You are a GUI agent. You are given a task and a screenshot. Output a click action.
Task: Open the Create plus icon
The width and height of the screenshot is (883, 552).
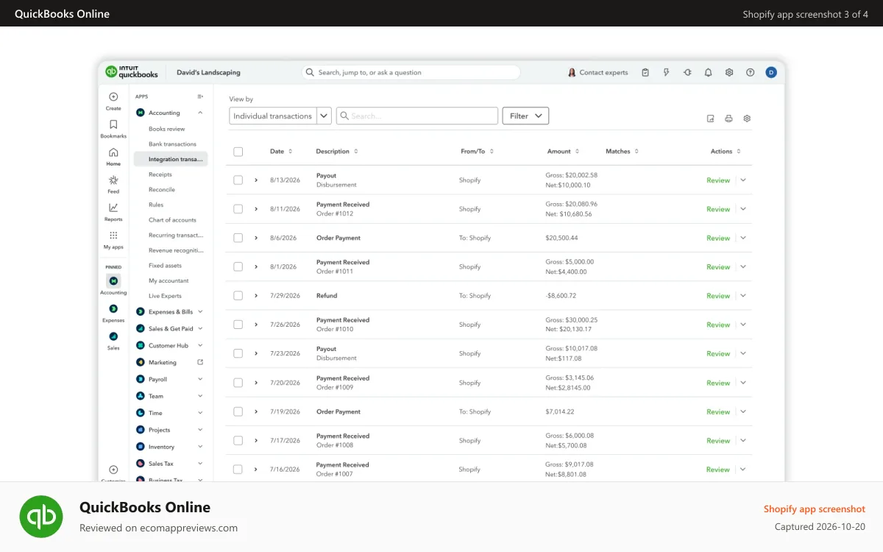click(x=113, y=96)
